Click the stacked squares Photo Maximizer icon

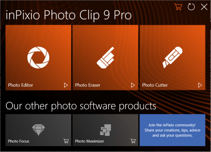tap(105, 130)
